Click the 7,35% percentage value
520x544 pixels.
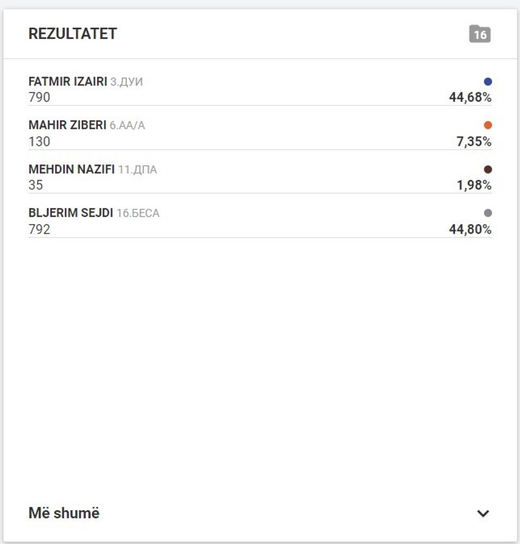click(x=474, y=142)
